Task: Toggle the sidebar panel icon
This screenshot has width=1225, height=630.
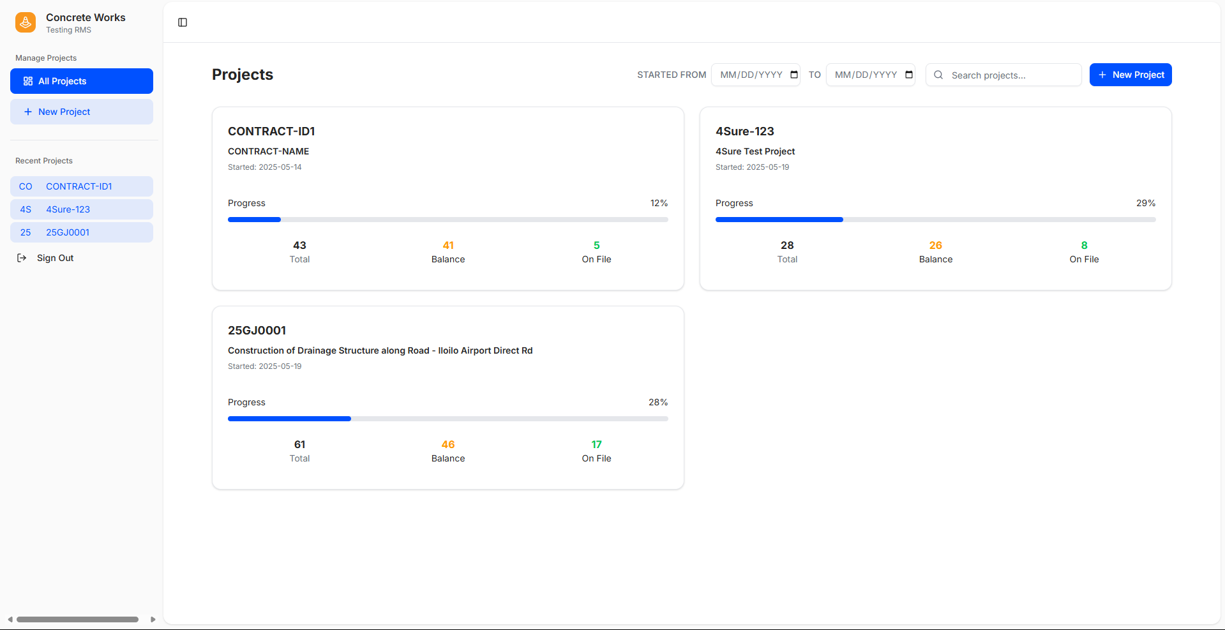Action: 183,22
